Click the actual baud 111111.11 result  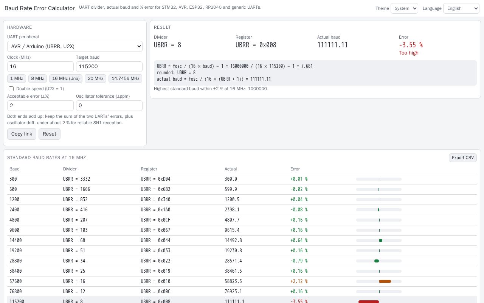coord(332,45)
